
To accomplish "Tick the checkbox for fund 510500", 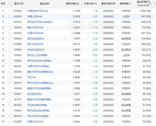I will click(10, 44).
